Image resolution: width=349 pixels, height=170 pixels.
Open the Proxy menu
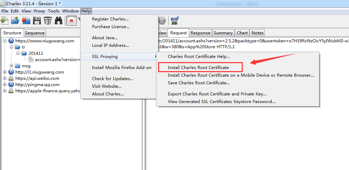[39, 11]
